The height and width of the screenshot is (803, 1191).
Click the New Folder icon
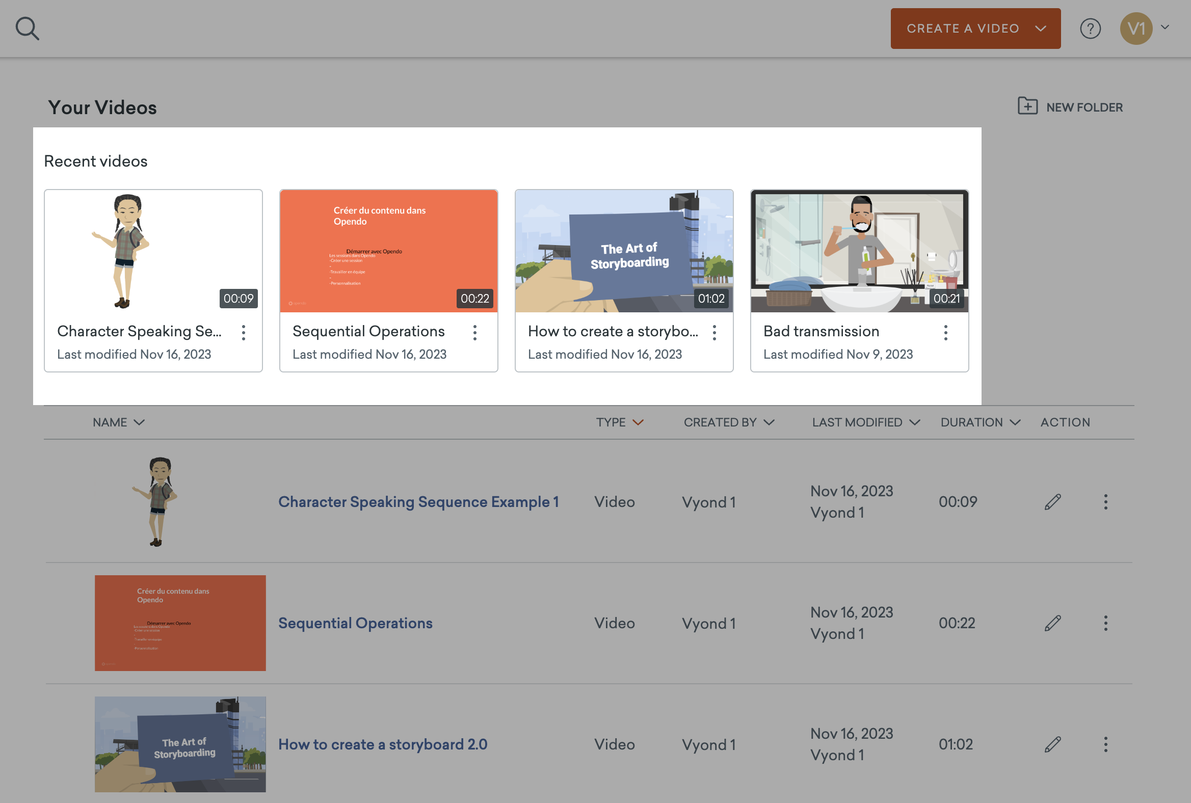[x=1027, y=106]
